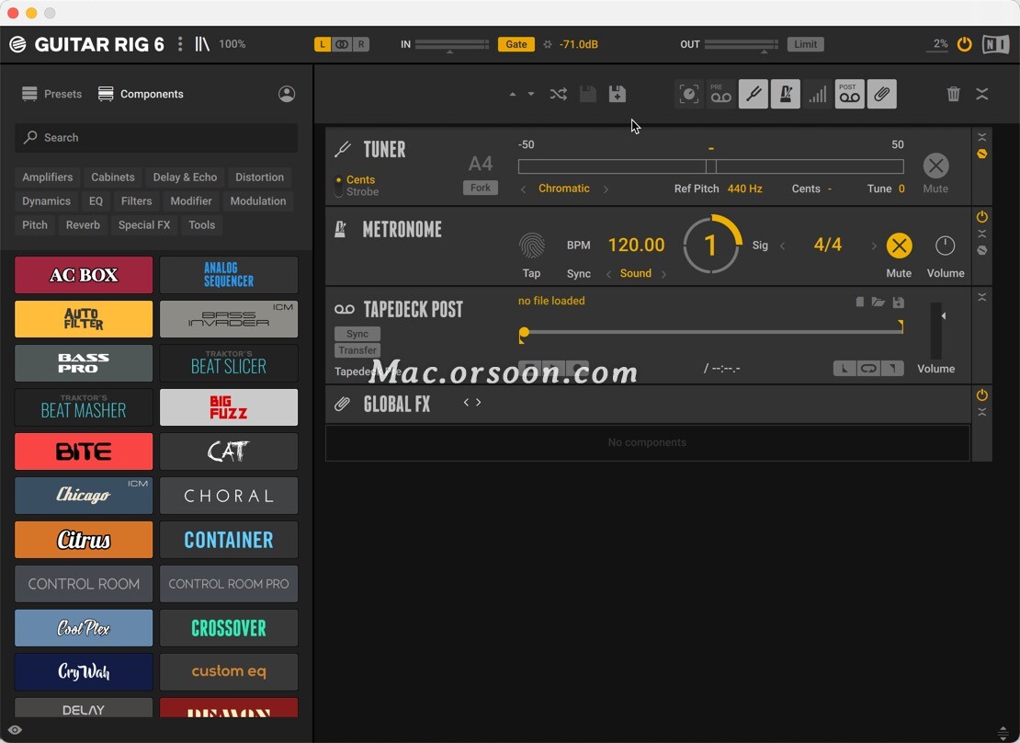Toggle the Metronome icon in rack toolbar

click(x=785, y=94)
